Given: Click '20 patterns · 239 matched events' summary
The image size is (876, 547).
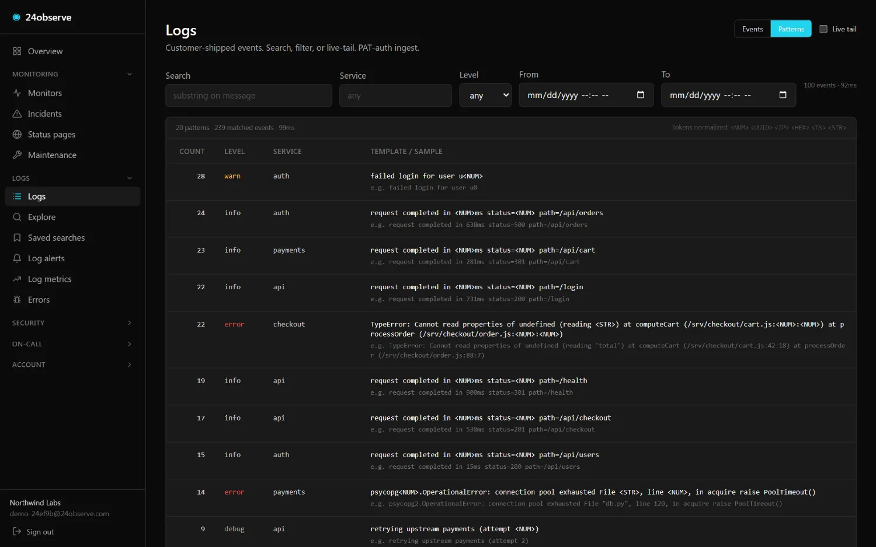Looking at the screenshot, I should point(235,128).
